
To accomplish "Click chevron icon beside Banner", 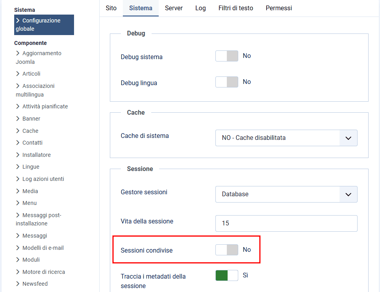I will click(18, 119).
